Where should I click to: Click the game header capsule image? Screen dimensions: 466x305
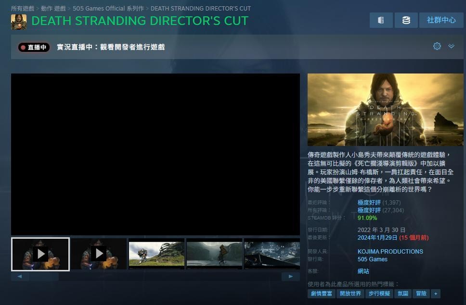pos(386,110)
